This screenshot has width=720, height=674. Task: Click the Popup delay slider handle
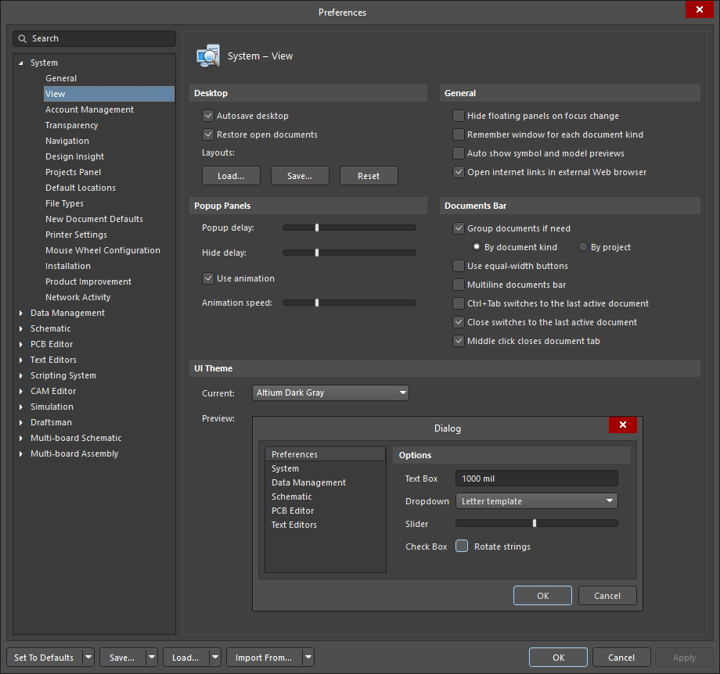point(317,228)
